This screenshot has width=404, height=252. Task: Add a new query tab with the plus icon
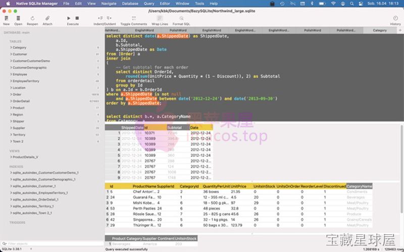point(400,30)
